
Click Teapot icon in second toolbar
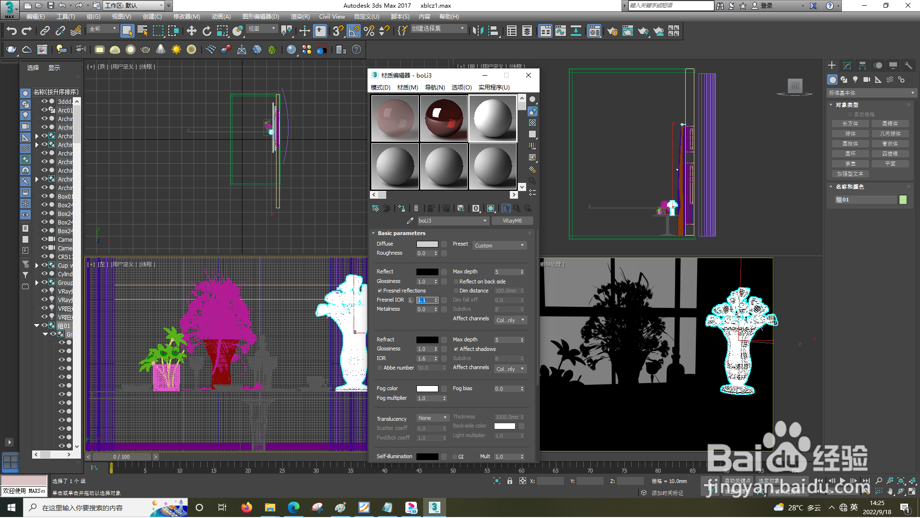pyautogui.click(x=11, y=49)
